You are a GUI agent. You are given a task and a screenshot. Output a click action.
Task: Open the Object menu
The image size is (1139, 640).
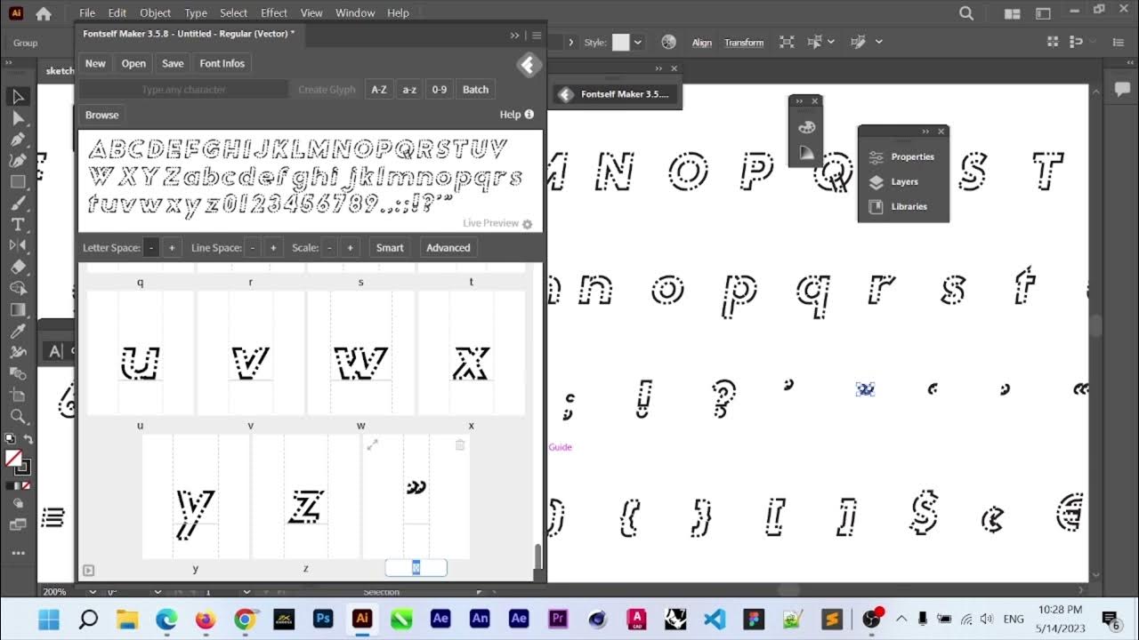155,12
